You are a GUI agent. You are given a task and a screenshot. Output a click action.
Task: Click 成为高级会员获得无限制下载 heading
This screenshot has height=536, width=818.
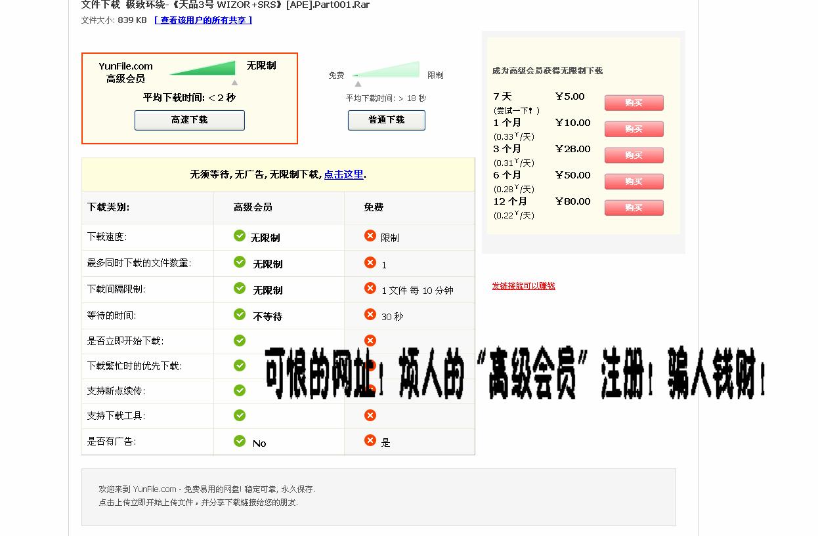[x=548, y=71]
